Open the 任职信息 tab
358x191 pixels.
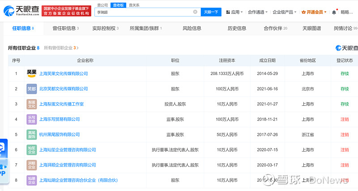click(x=23, y=28)
